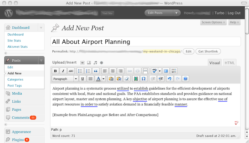
Task: Open the Edit Posts dropdown arrow
Action: (176, 13)
